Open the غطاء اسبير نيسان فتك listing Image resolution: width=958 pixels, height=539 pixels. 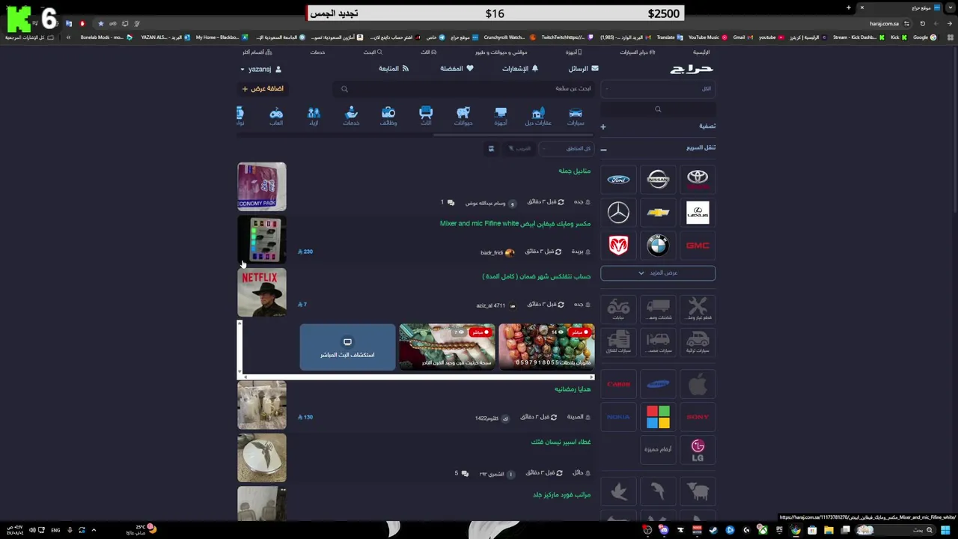pyautogui.click(x=561, y=442)
